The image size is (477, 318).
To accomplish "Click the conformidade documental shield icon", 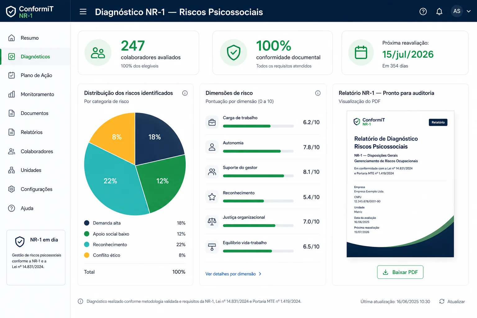I will point(234,52).
